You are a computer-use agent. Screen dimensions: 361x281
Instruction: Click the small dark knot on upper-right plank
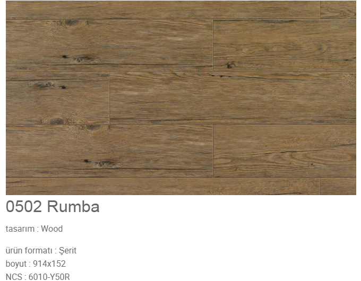click(x=230, y=65)
